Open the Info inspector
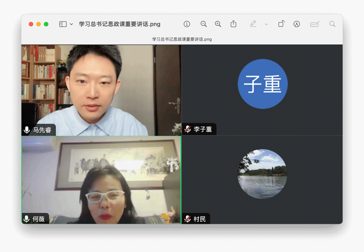The width and height of the screenshot is (364, 252). click(x=187, y=24)
